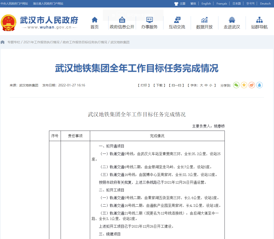This screenshot has height=239, width=274.
Task: Click the 轨道交通16号线 国博中心 line
Action: coord(159,175)
